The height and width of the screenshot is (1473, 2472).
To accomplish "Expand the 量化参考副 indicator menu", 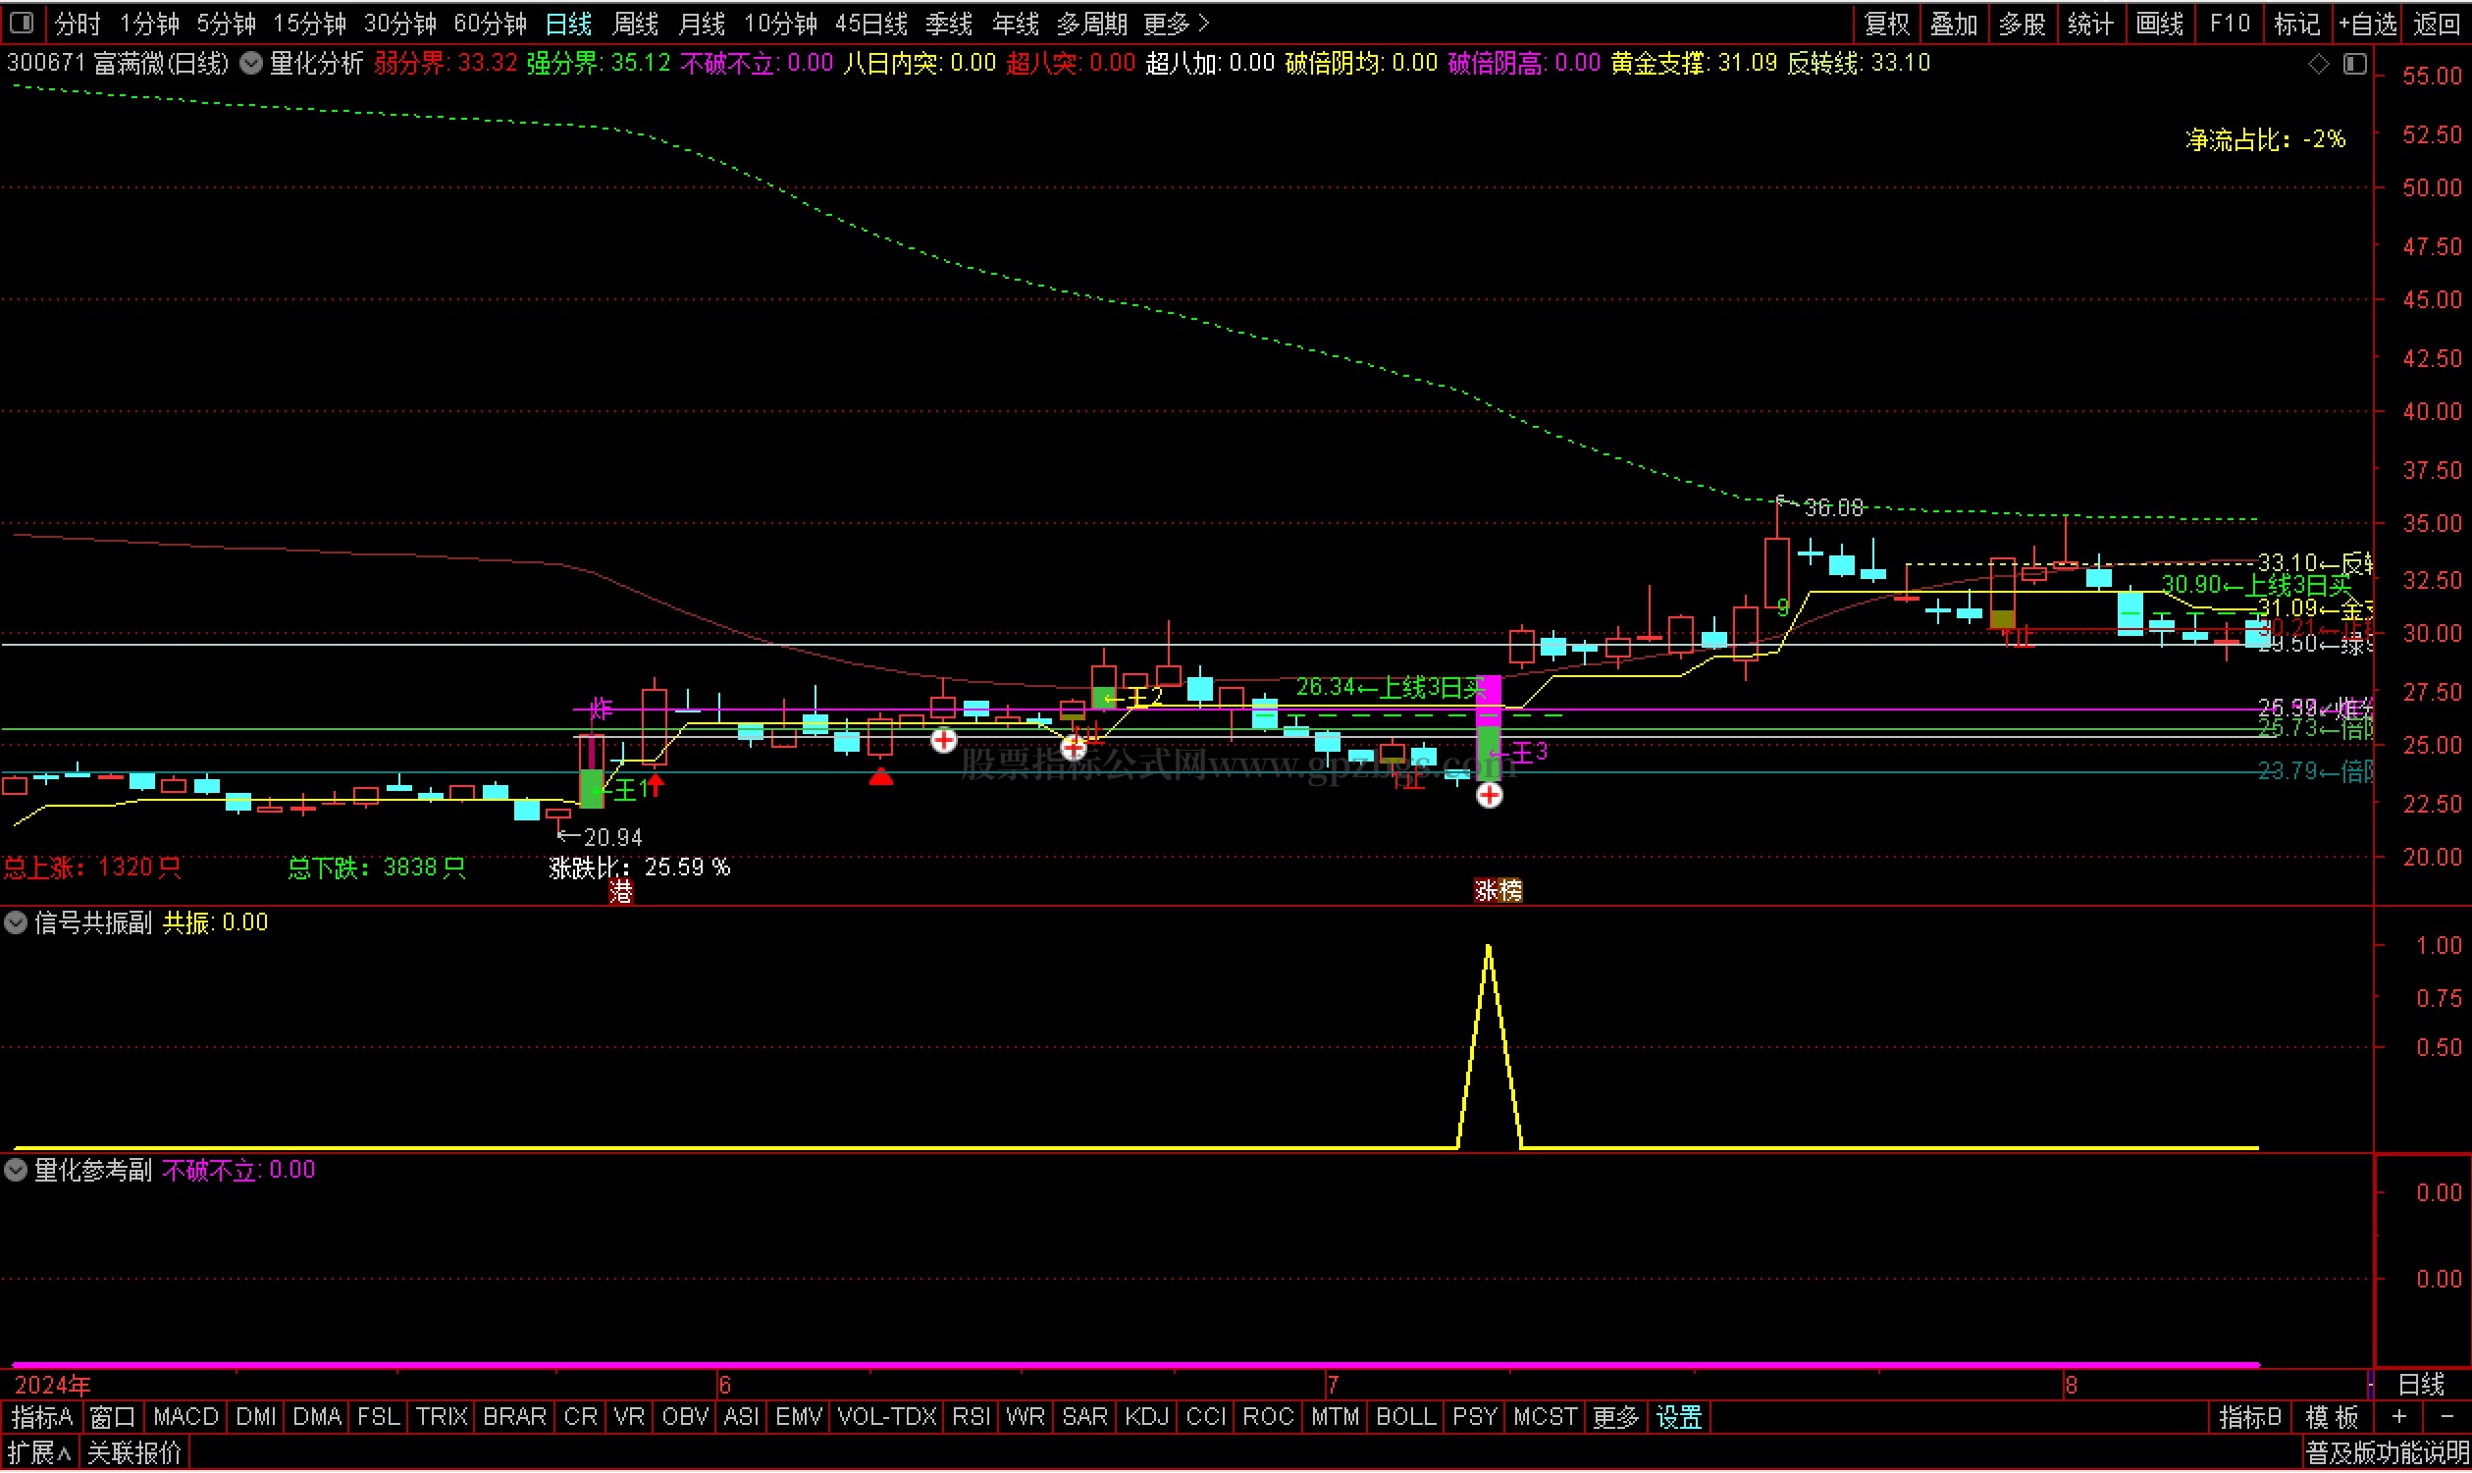I will point(16,1171).
